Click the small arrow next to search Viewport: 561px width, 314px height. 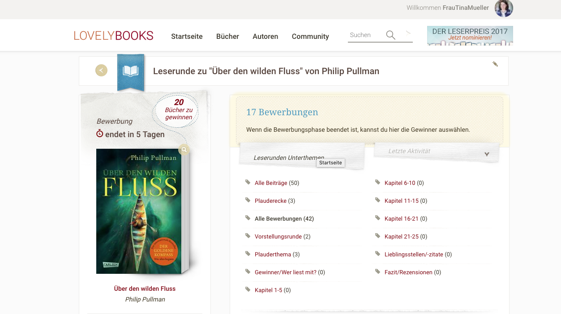pyautogui.click(x=408, y=33)
